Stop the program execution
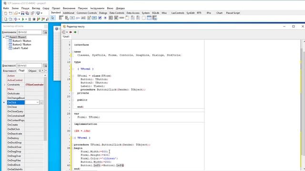This screenshot has height=171, width=305. [x=34, y=19]
